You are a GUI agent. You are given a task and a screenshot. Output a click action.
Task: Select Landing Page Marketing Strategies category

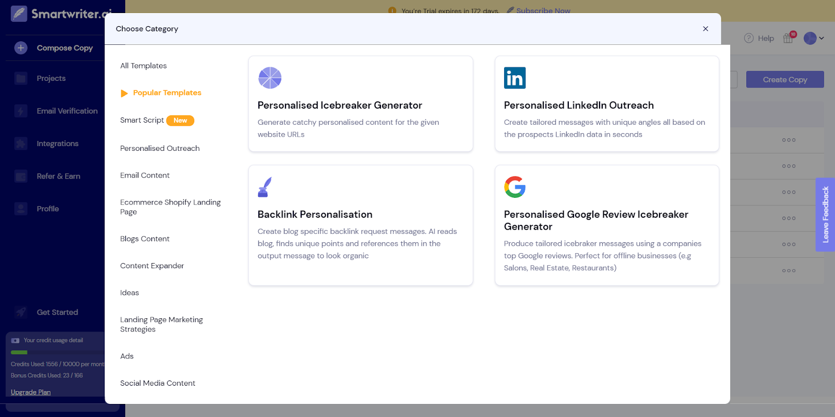pos(161,324)
